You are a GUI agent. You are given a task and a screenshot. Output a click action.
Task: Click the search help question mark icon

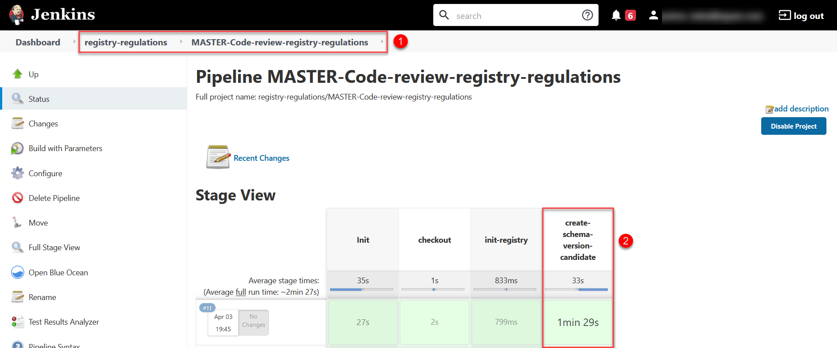click(x=587, y=15)
